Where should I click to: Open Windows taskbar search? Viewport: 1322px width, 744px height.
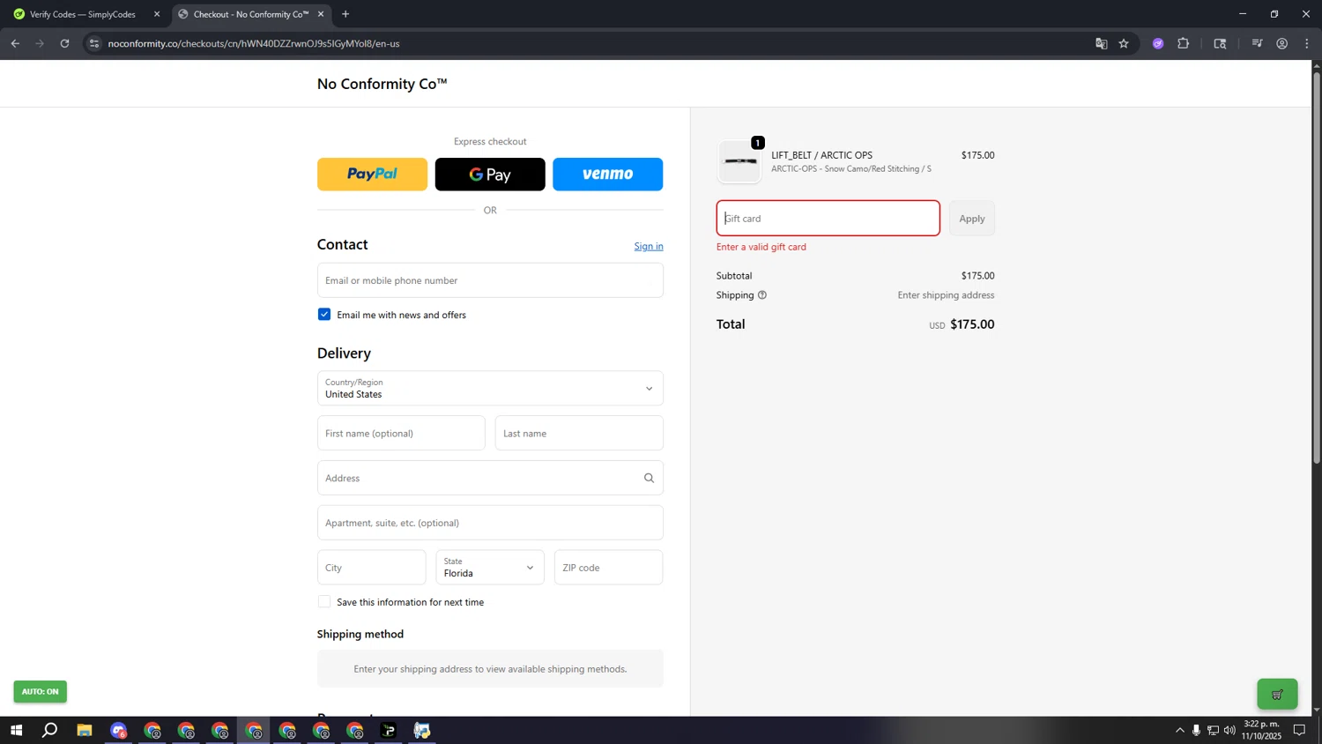pyautogui.click(x=50, y=730)
